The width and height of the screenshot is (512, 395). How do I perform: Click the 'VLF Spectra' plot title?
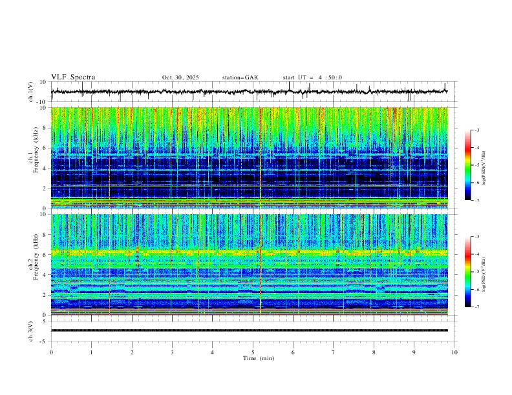click(x=73, y=77)
